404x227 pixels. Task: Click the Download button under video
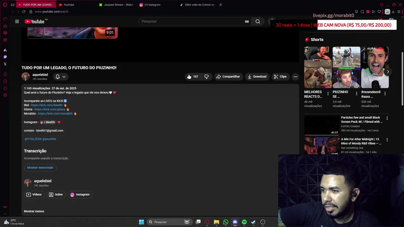point(257,77)
